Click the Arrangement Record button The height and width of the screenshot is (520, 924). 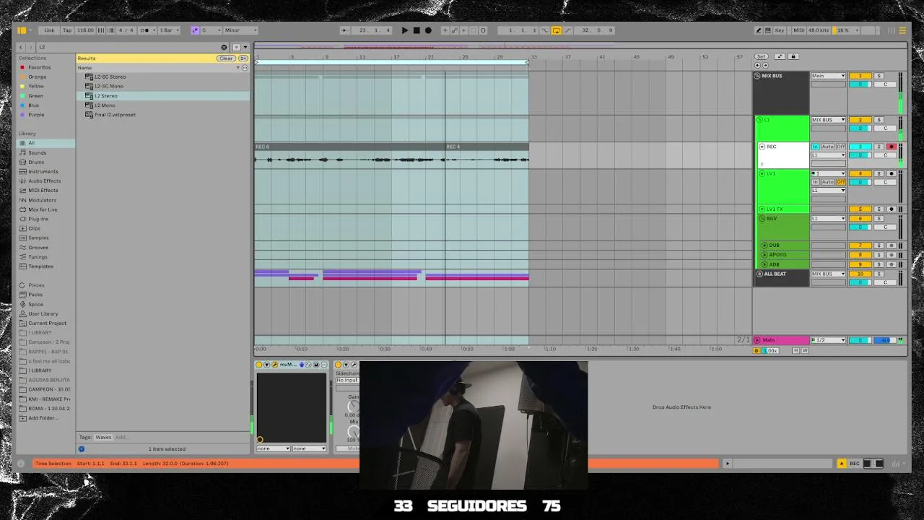click(x=428, y=30)
